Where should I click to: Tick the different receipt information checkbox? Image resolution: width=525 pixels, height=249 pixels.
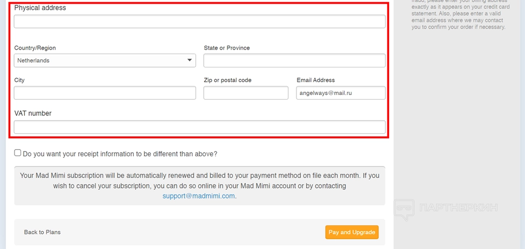click(x=18, y=153)
